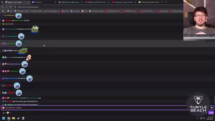Open the apps grid in the bookmarks bar
215x121 pixels.
pyautogui.click(x=3, y=11)
